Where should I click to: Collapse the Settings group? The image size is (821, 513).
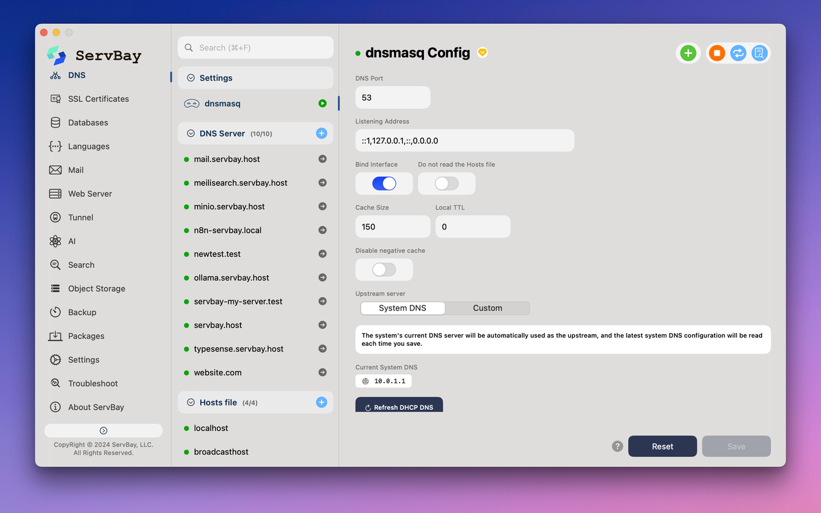(x=190, y=77)
